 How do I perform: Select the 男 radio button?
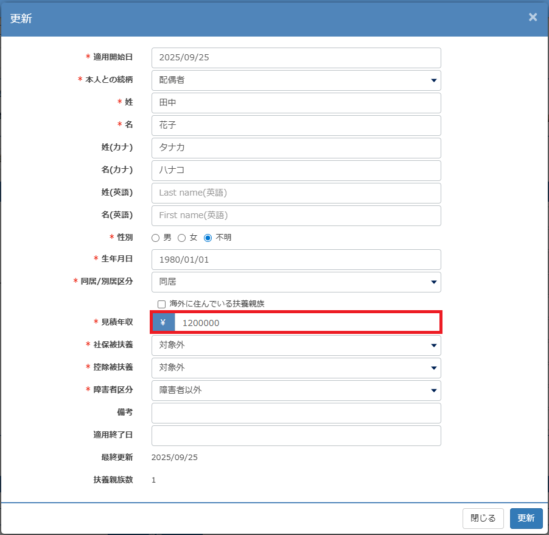(x=155, y=238)
